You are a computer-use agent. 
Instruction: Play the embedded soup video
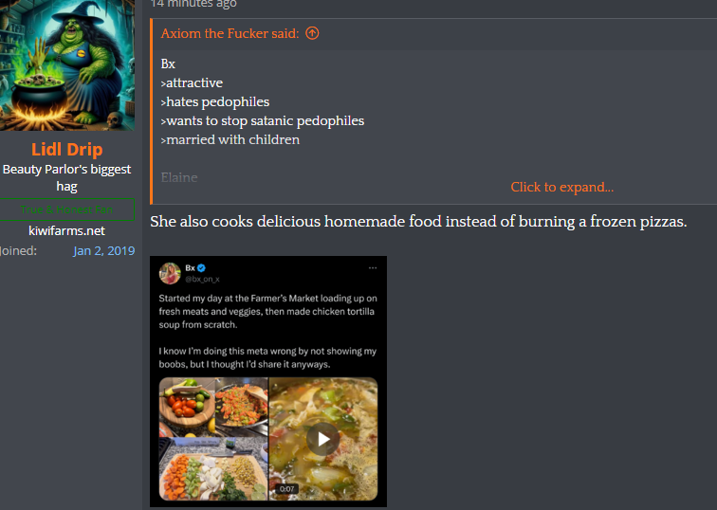click(322, 439)
